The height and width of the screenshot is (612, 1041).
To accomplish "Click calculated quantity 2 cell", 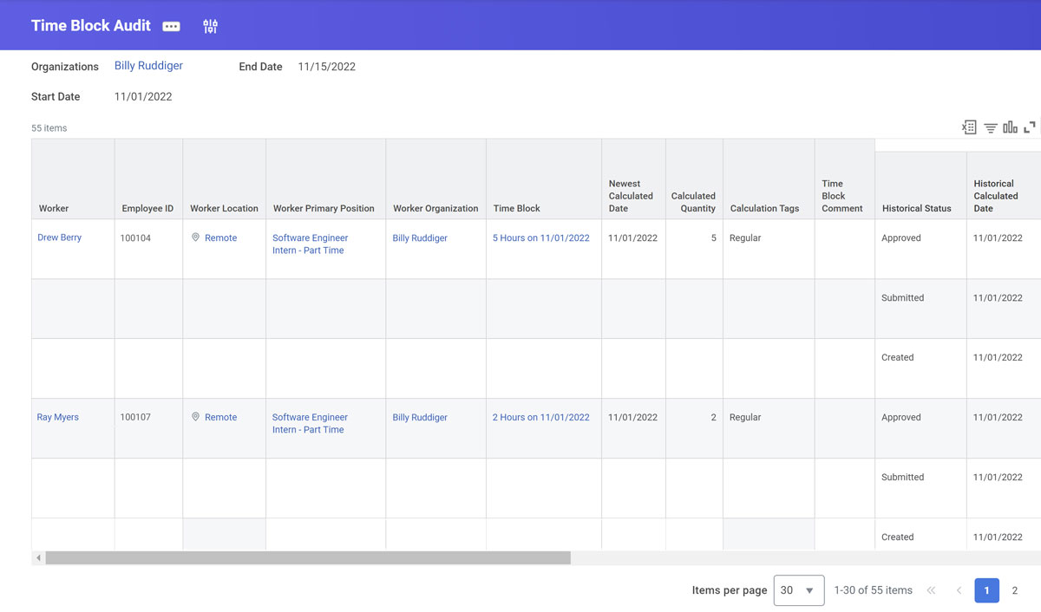I will (x=694, y=428).
